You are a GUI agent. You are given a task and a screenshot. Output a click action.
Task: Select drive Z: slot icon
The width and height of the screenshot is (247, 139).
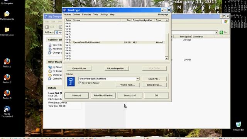pyautogui.click(x=67, y=58)
